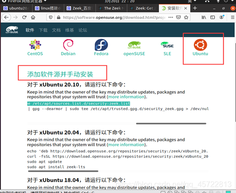Viewport: 236px width, 193px height.
Task: Close the 安装软件 tab
Action: tap(186, 8)
